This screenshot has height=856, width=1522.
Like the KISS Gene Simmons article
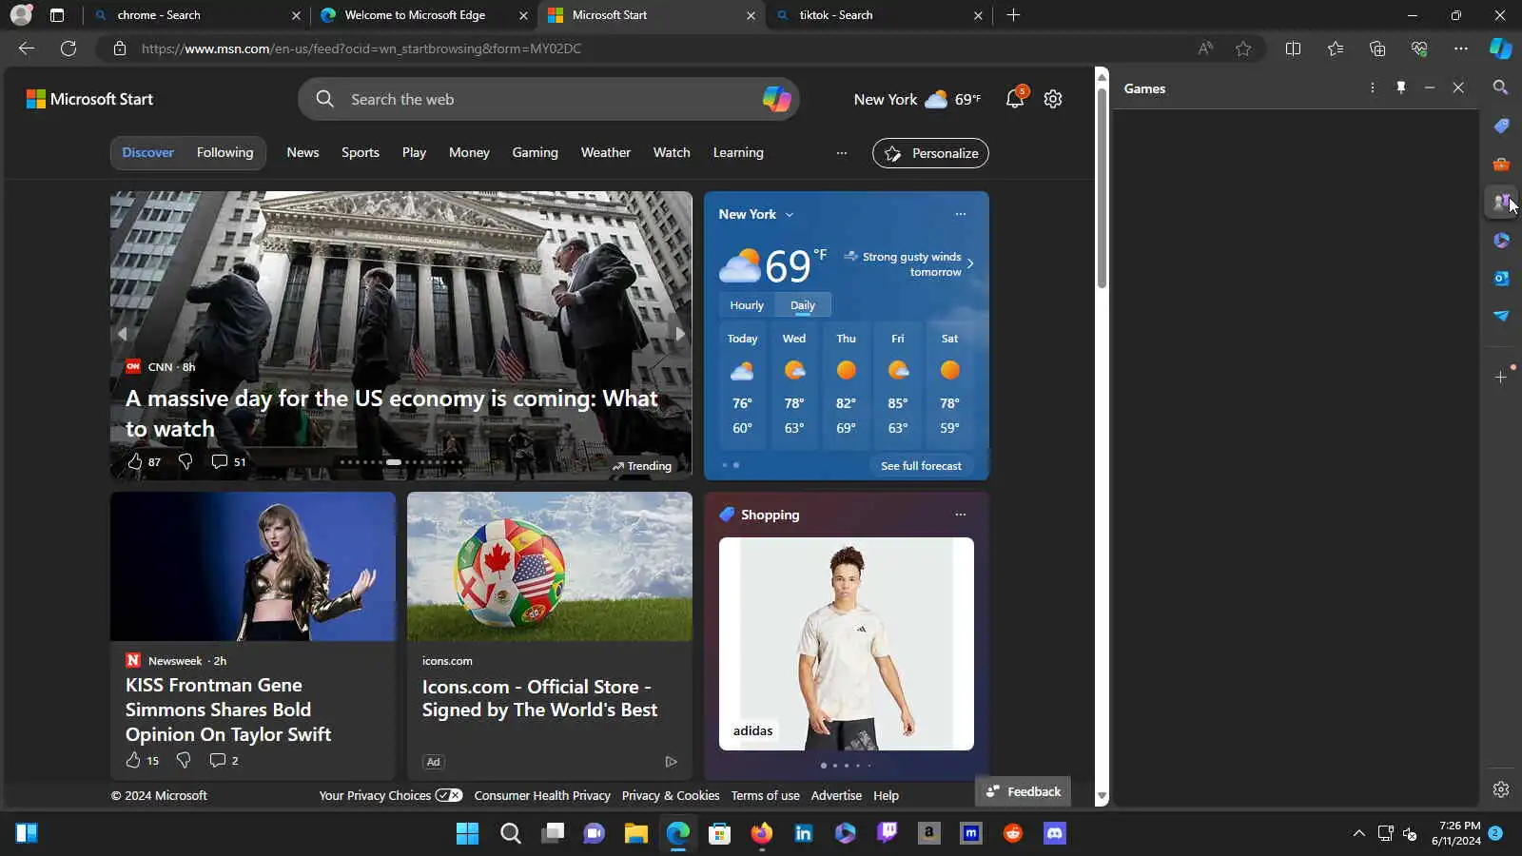[x=133, y=760]
